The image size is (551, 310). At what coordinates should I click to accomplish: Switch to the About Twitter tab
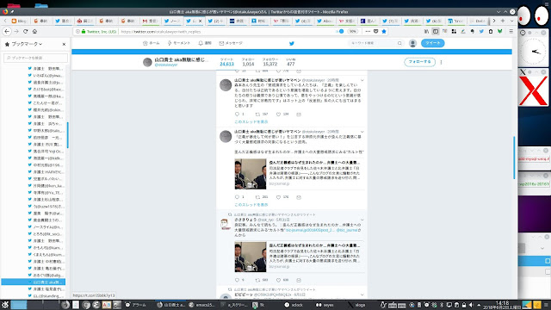[x=325, y=21]
